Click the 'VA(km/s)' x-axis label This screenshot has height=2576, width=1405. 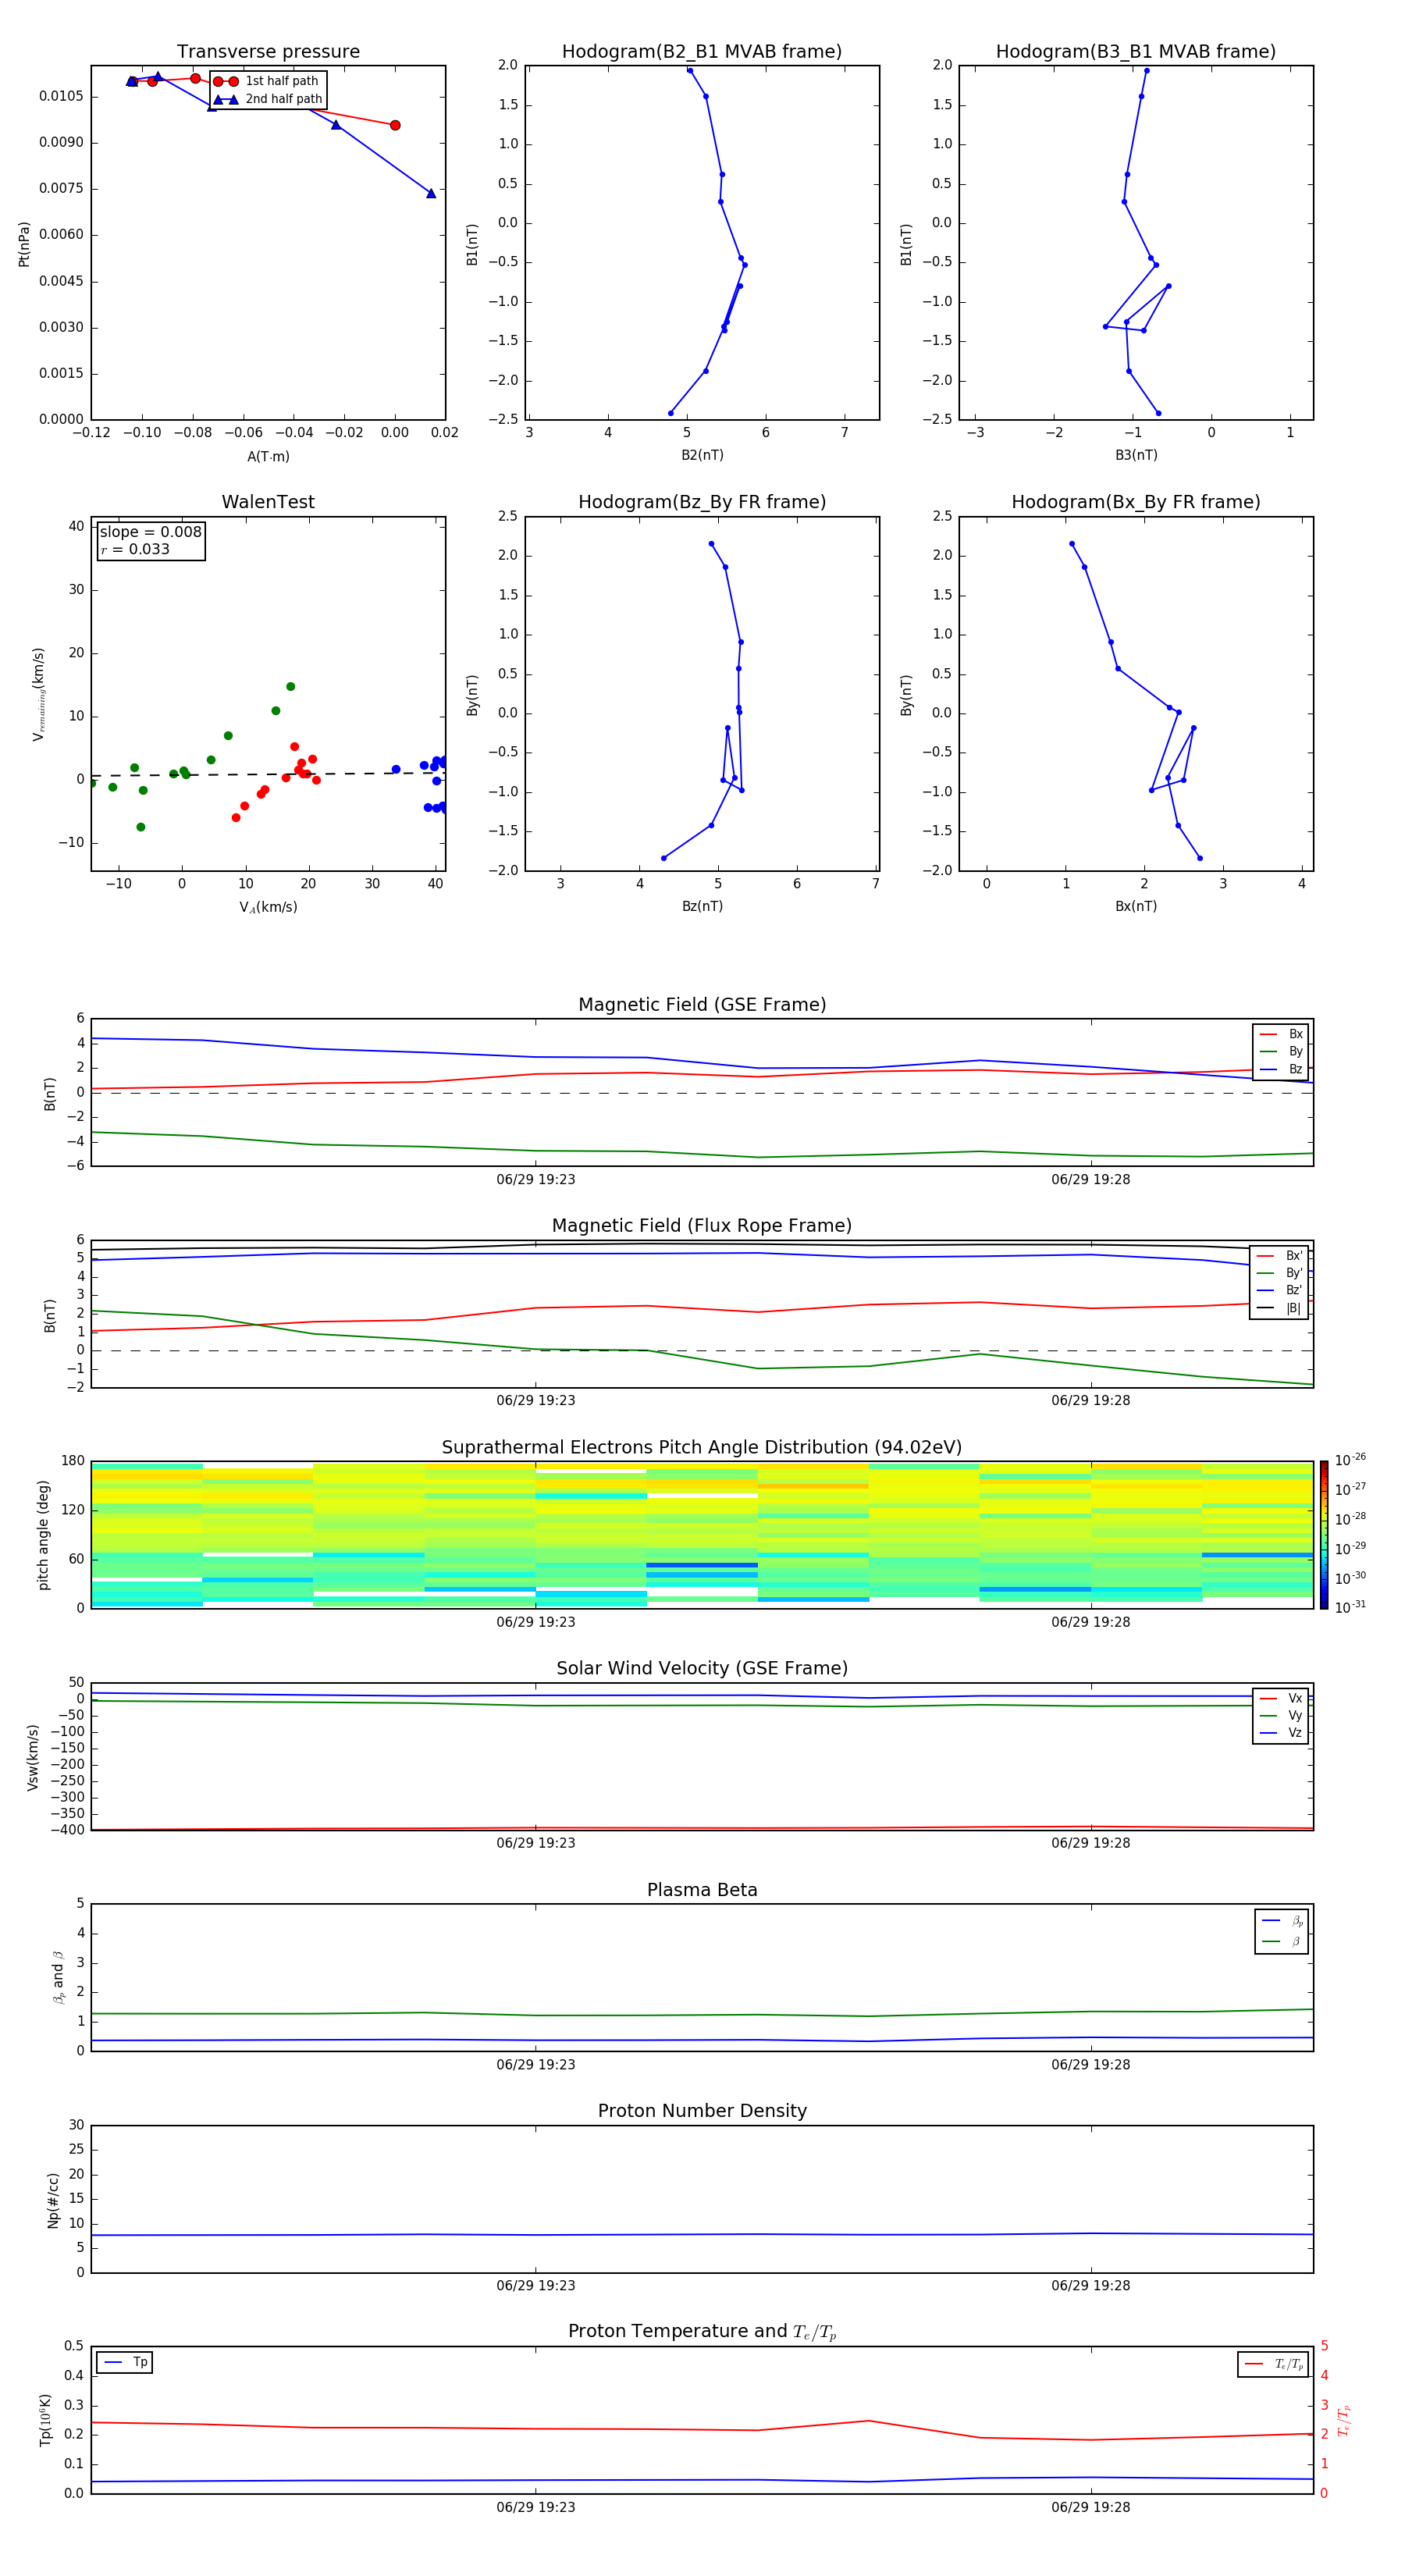point(268,907)
